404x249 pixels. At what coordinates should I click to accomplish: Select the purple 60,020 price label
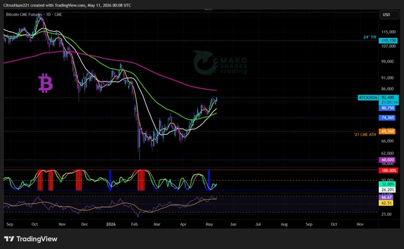coord(387,160)
